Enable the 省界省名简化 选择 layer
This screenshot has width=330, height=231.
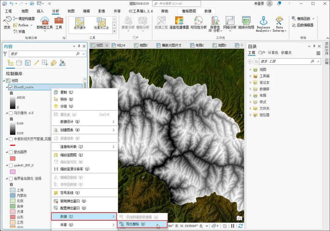tap(11, 179)
